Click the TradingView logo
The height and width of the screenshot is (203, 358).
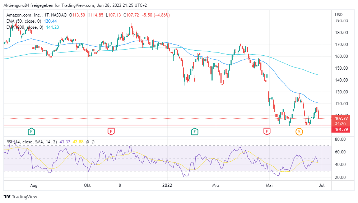click(x=20, y=197)
